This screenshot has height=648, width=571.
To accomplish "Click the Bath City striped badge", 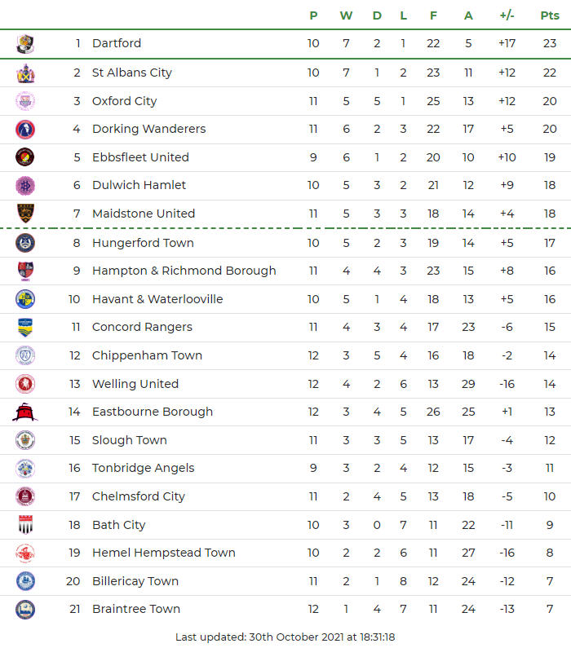I will (x=25, y=525).
